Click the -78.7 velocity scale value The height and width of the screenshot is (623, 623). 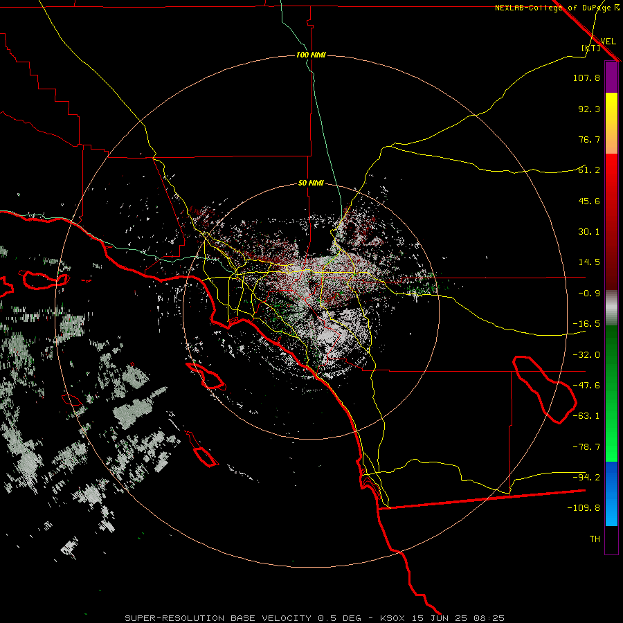coord(586,447)
